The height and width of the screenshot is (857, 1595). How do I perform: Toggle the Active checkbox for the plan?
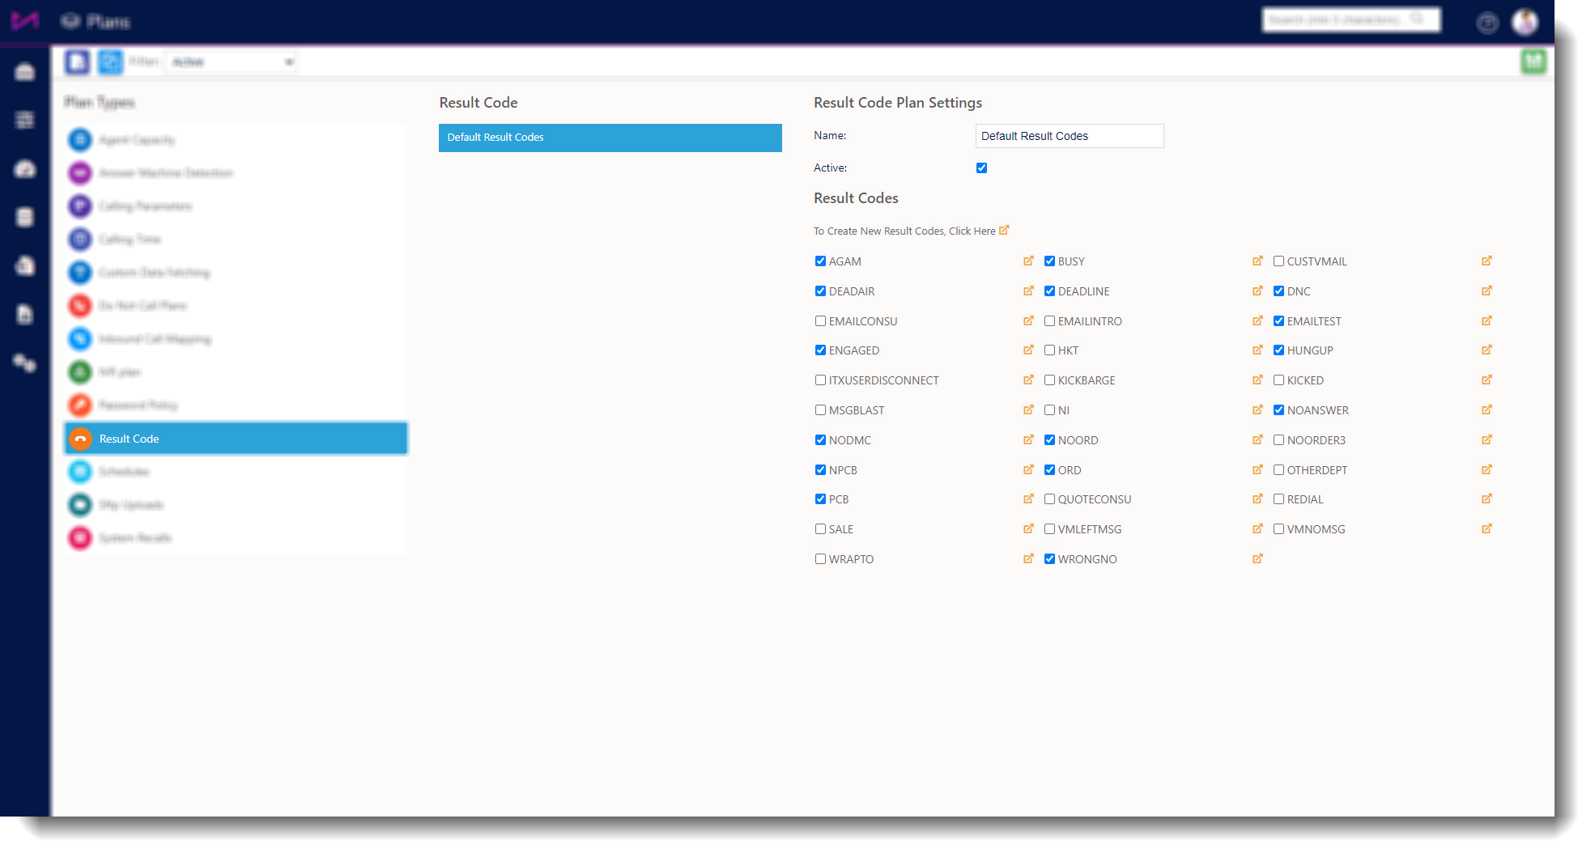(x=981, y=168)
